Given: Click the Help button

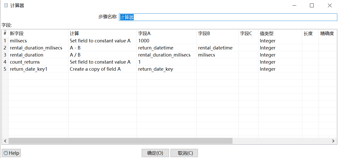Looking at the screenshot, I should pyautogui.click(x=11, y=153).
